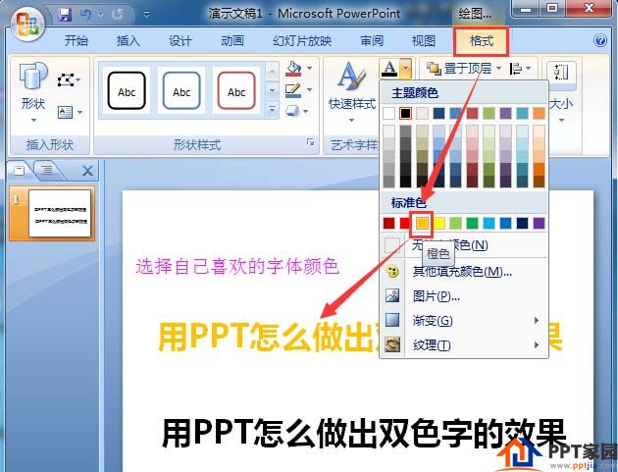Open the 插入 ribbon tab
This screenshot has width=618, height=472.
[x=129, y=40]
